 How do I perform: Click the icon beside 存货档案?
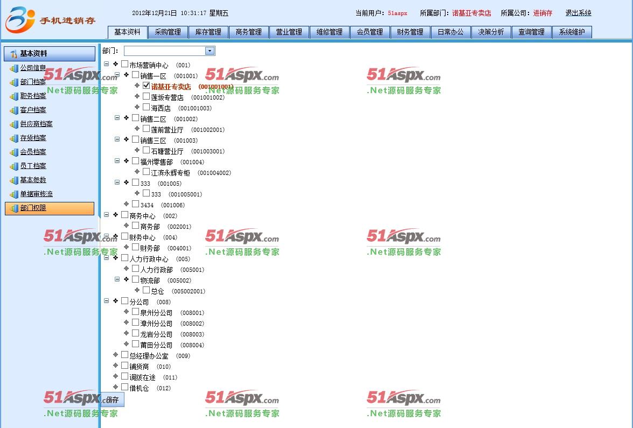[14, 138]
